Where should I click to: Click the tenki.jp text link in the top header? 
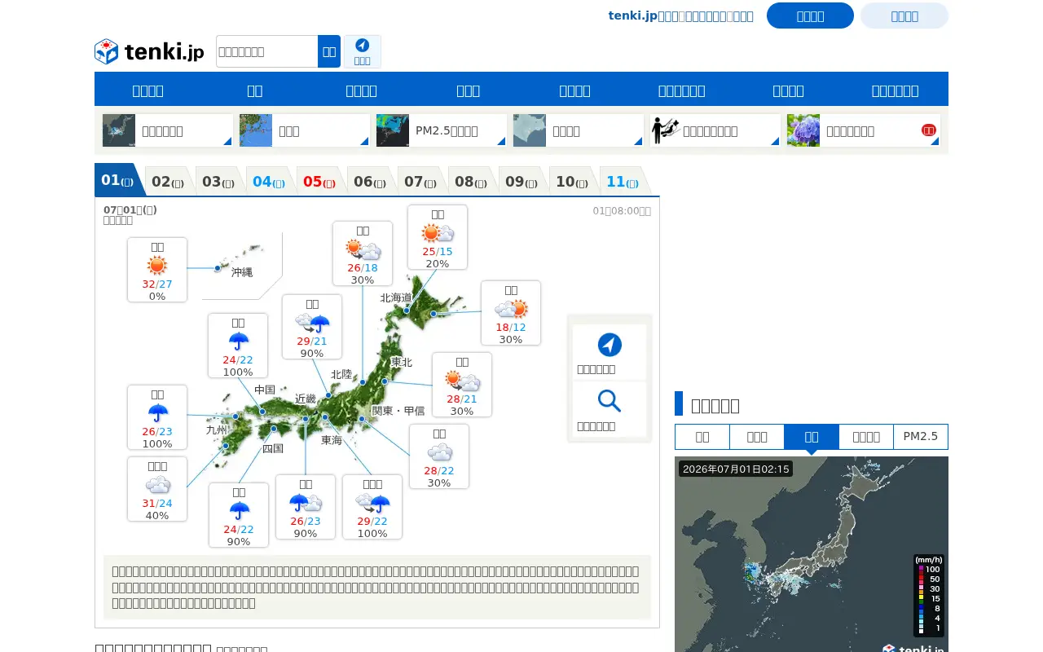681,15
